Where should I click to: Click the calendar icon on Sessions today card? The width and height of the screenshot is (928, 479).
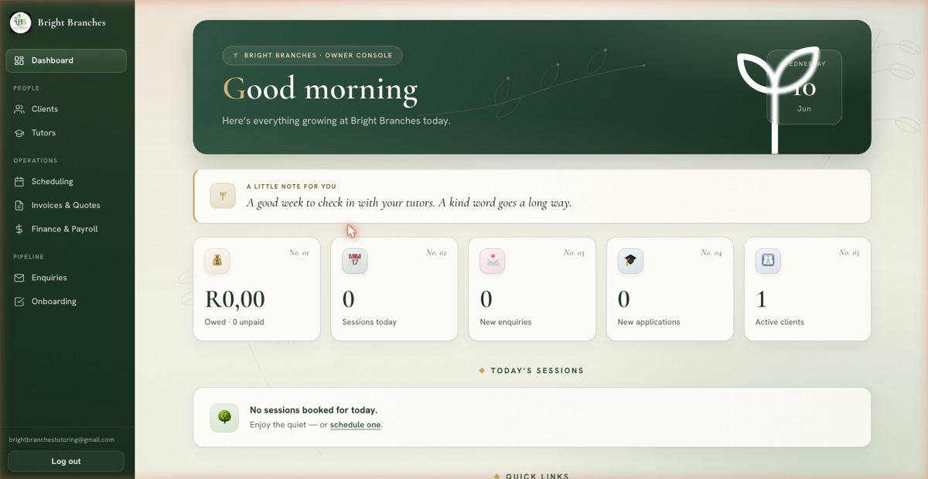[355, 261]
